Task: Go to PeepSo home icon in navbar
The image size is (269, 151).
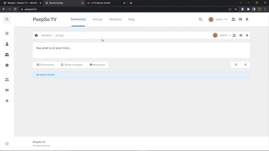Action: click(36, 35)
